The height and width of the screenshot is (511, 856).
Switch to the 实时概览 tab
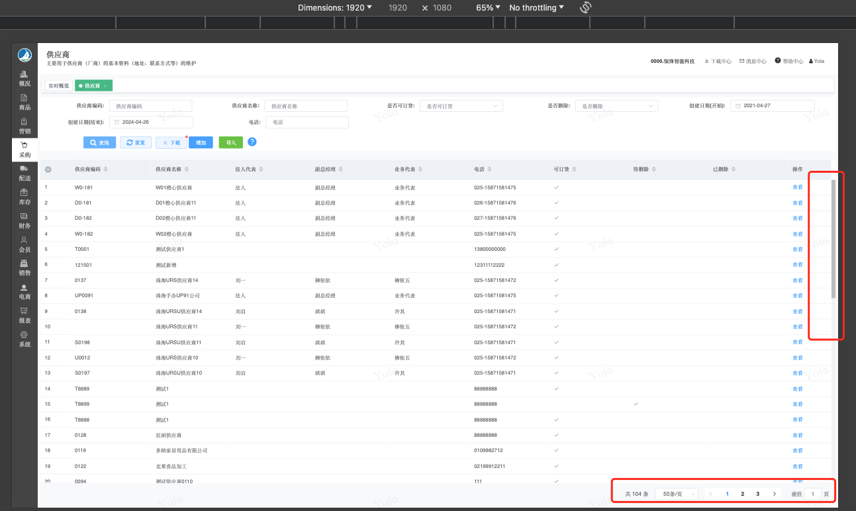coord(59,85)
